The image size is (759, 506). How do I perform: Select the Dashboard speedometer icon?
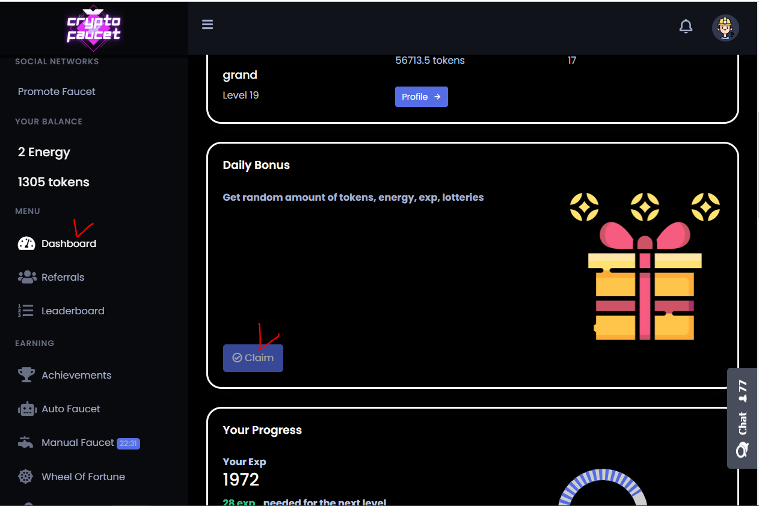coord(26,243)
